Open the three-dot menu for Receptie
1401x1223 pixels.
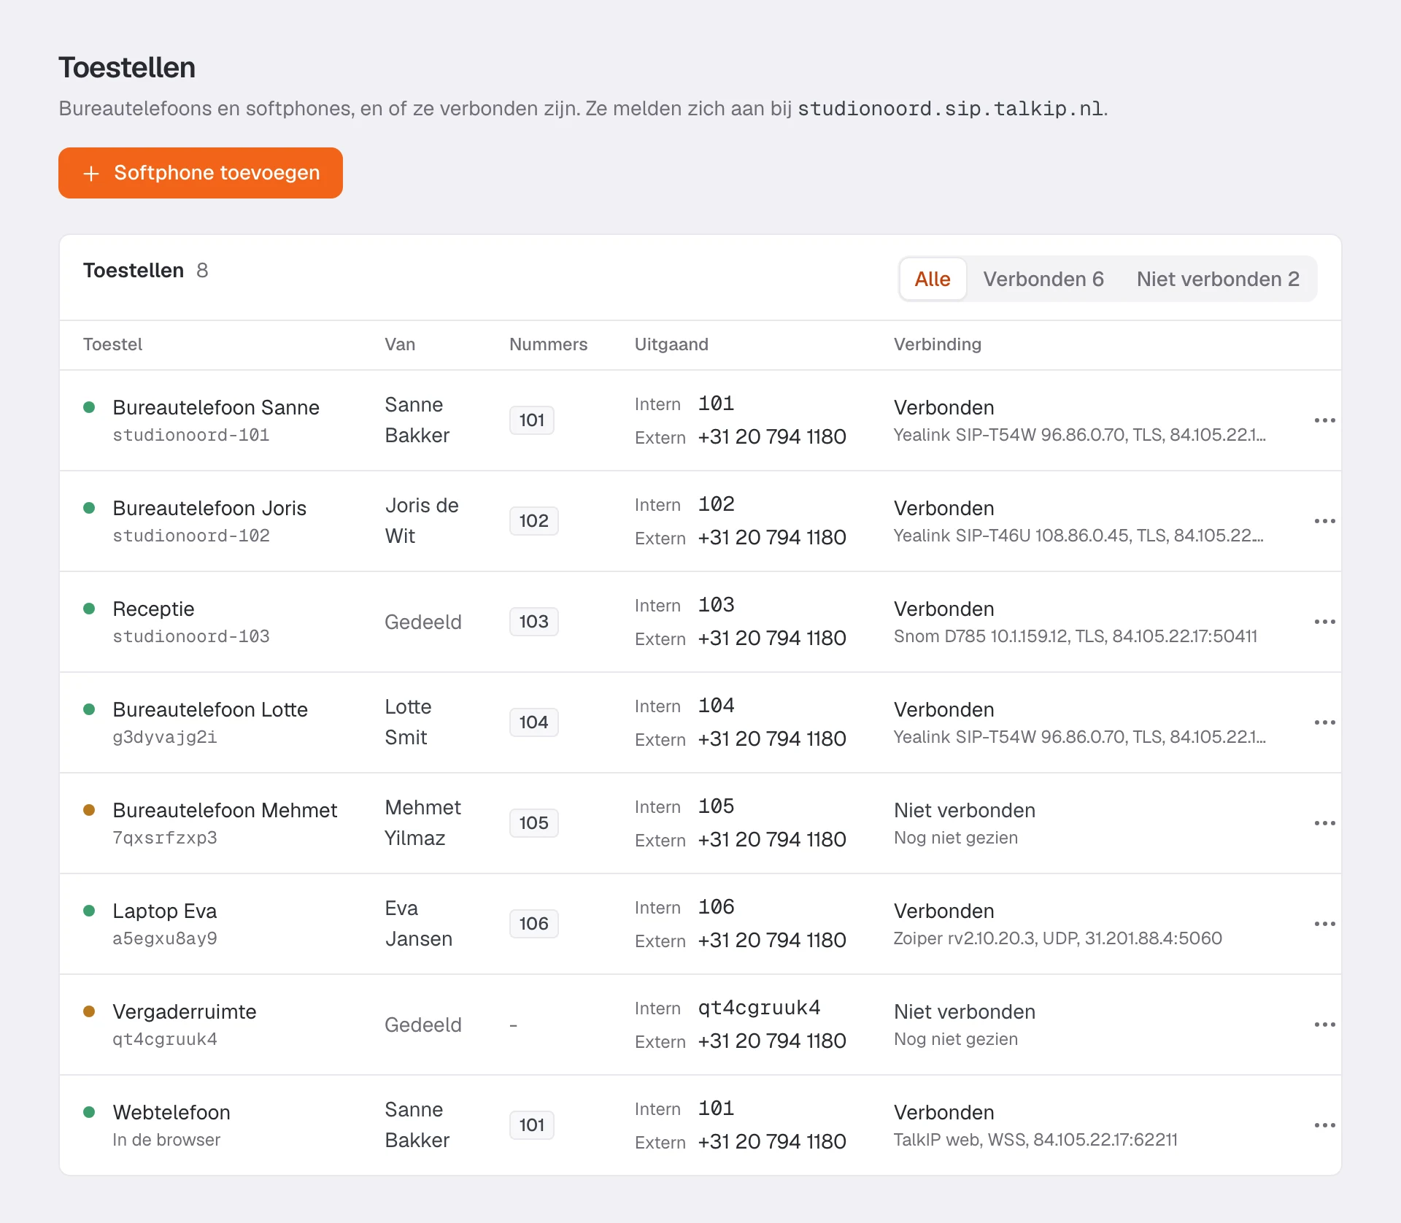coord(1324,622)
